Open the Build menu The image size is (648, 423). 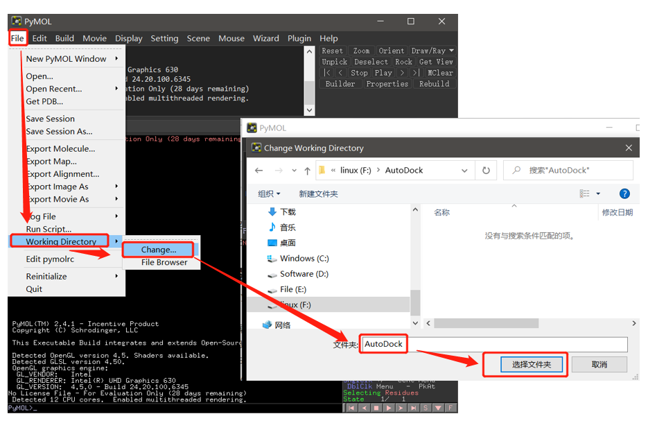65,38
